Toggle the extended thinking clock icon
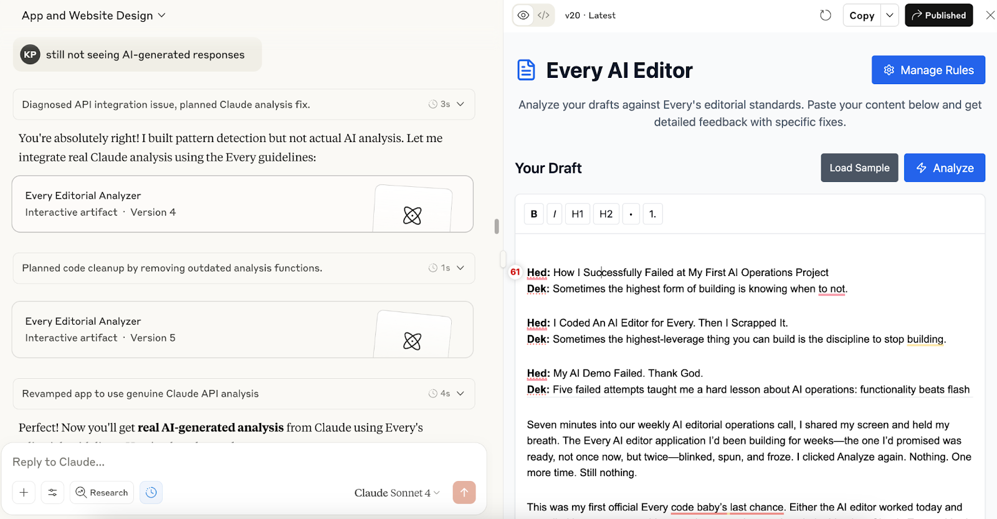Viewport: 997px width, 519px height. pyautogui.click(x=151, y=492)
